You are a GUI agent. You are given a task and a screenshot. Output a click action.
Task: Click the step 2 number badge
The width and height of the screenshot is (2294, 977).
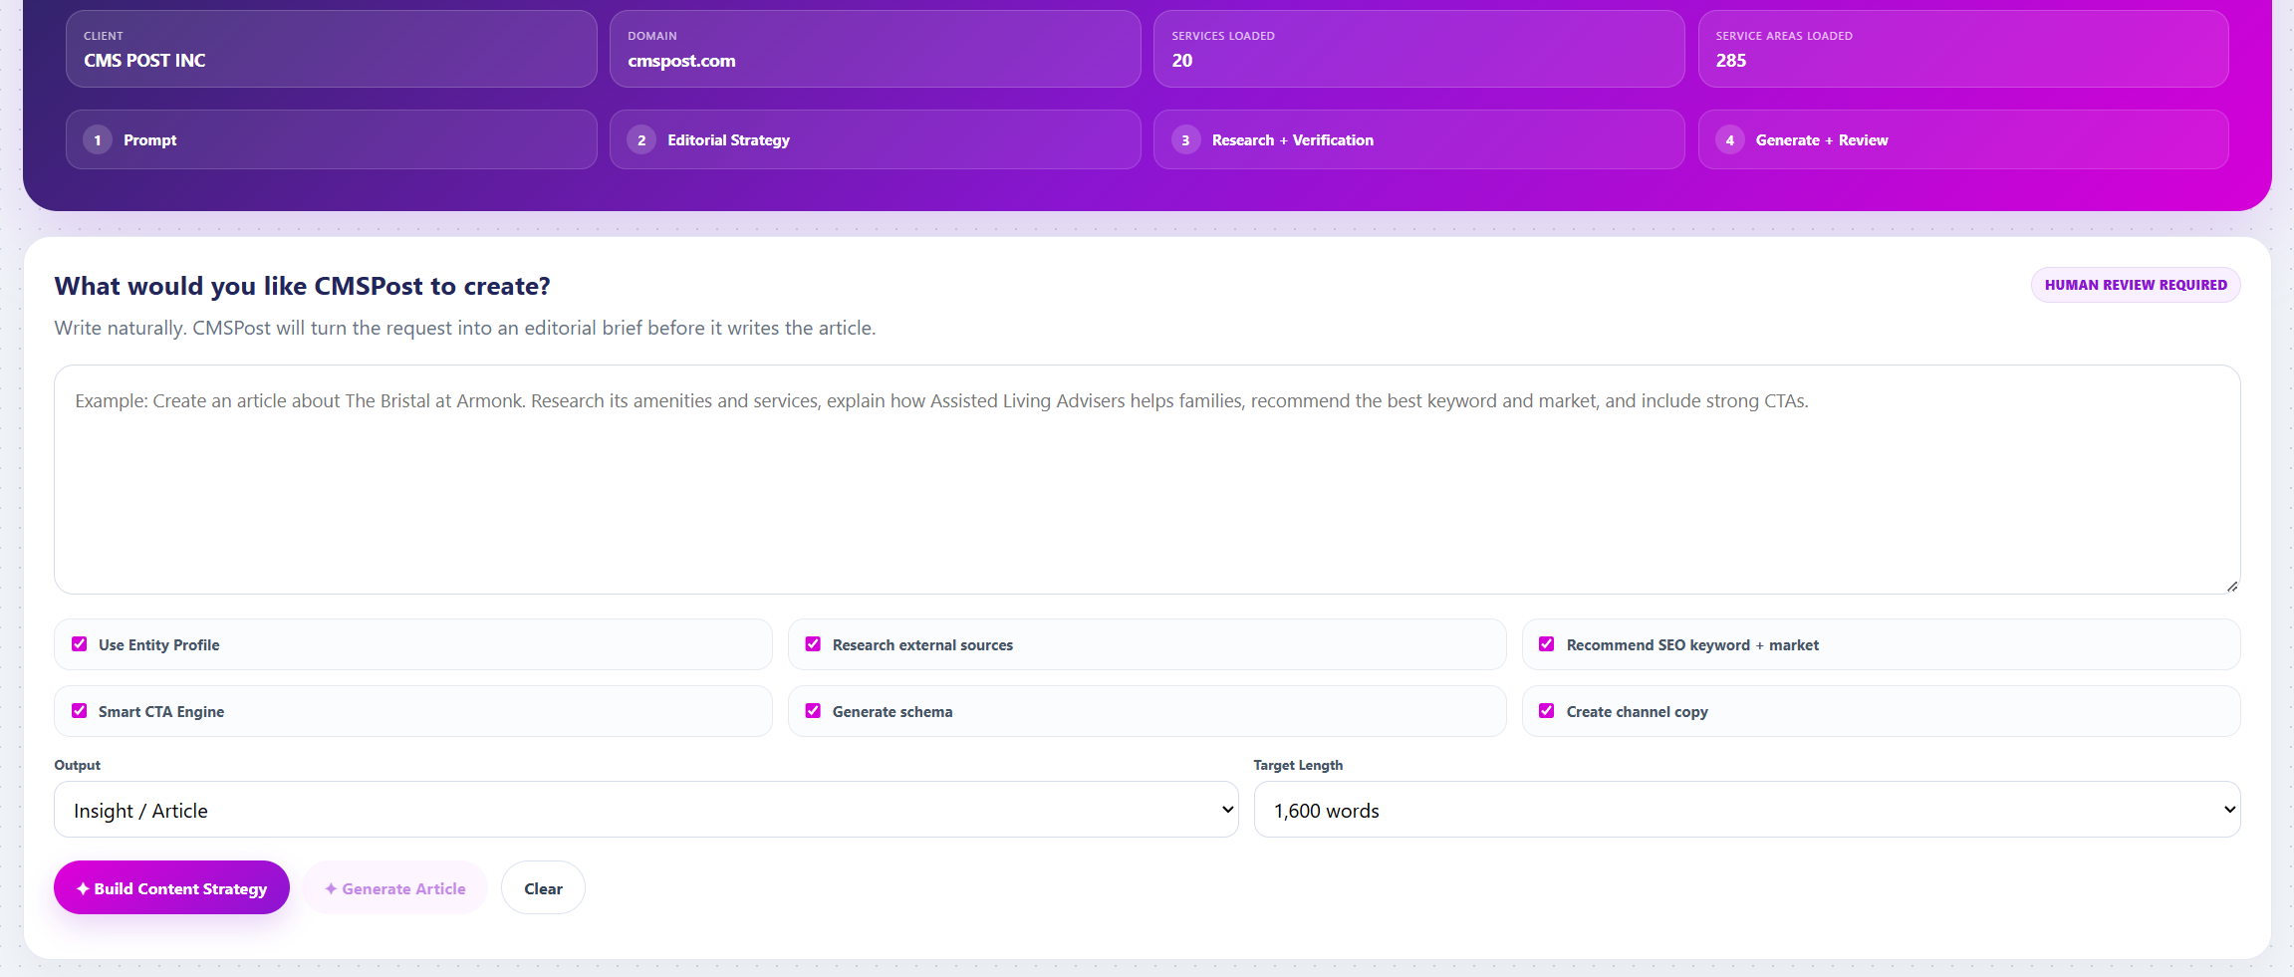coord(641,140)
